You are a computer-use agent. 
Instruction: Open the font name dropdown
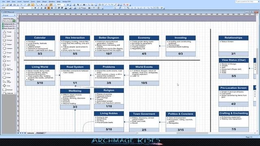click(x=20, y=8)
